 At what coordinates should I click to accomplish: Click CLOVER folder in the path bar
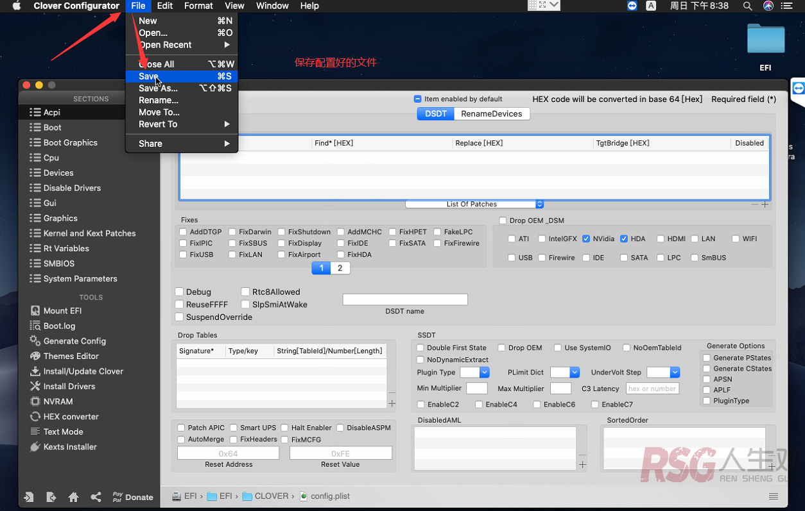coord(265,496)
